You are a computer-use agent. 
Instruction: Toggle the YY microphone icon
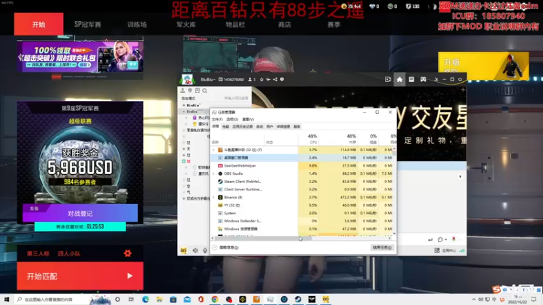205,250
